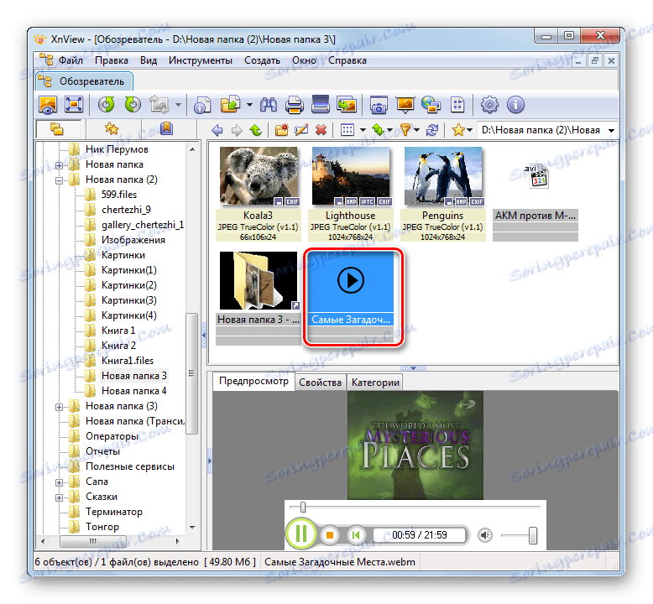Rotate right using green clockwise arrow
The height and width of the screenshot is (604, 653).
pyautogui.click(x=133, y=105)
